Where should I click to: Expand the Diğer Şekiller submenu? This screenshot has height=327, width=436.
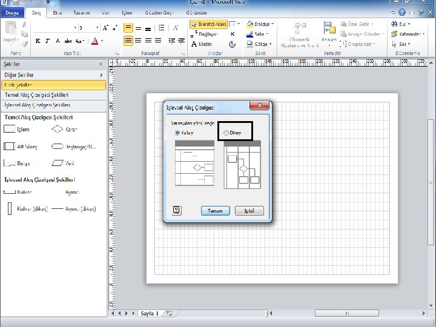[53, 75]
